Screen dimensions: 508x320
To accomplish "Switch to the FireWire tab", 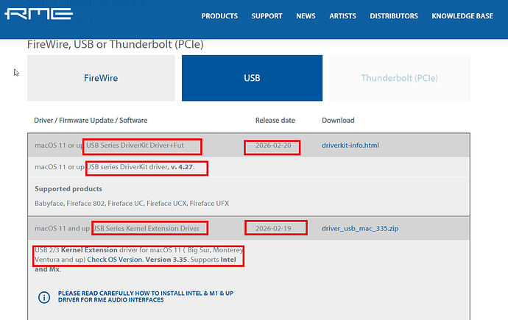I will coord(101,78).
